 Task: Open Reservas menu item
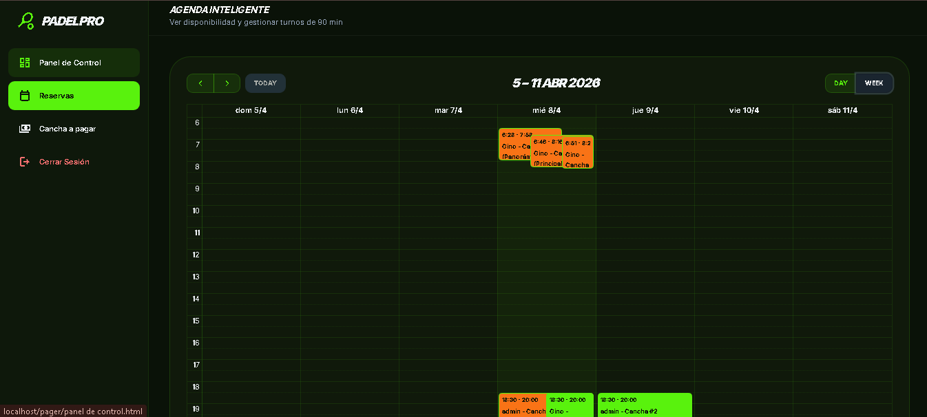(x=74, y=96)
